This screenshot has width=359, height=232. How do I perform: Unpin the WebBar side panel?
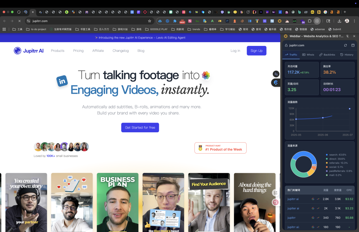(347, 36)
